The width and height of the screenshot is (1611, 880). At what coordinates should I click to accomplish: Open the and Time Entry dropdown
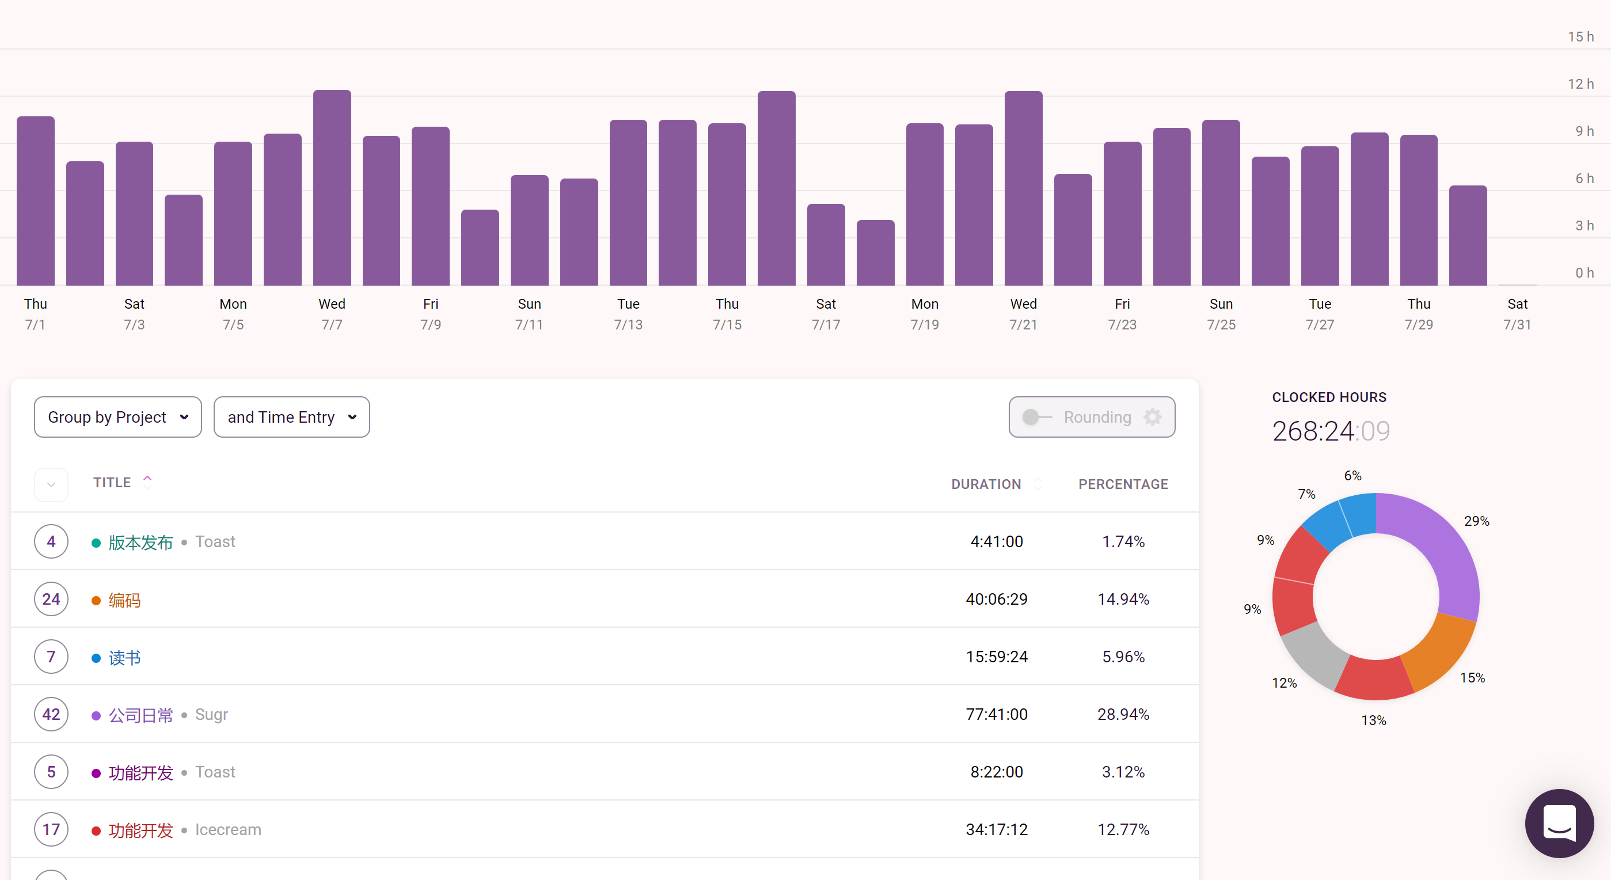pyautogui.click(x=291, y=416)
